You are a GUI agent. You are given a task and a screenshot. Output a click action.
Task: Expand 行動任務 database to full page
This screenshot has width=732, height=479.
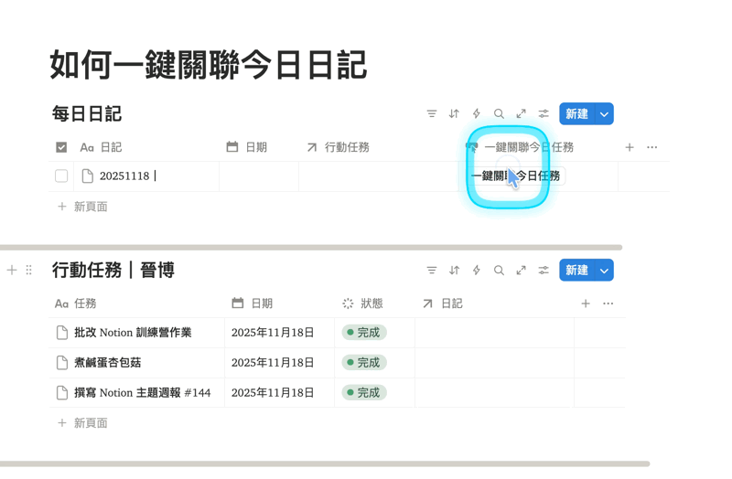(x=521, y=271)
